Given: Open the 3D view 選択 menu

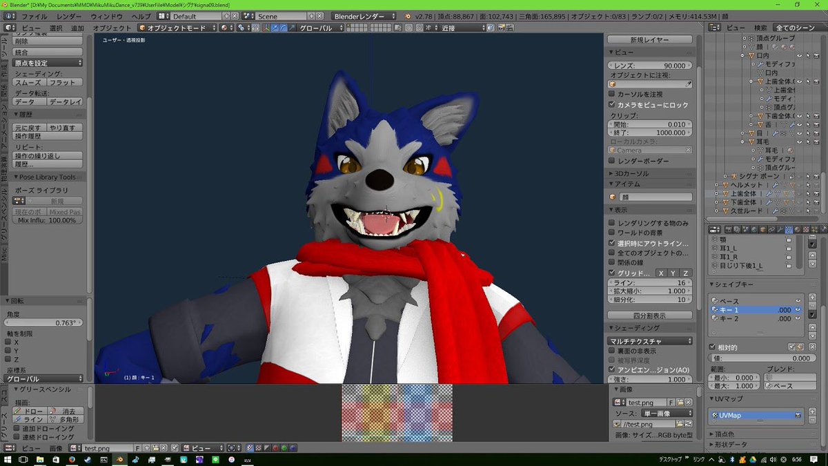Looking at the screenshot, I should [x=56, y=28].
